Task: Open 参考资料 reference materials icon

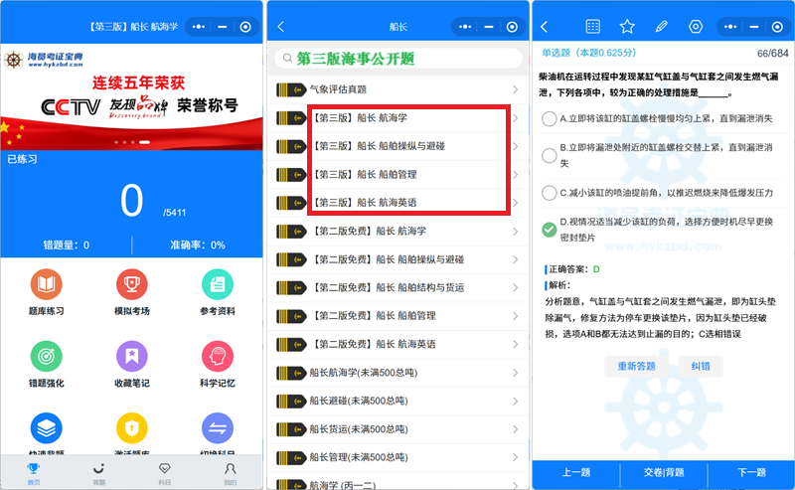Action: click(x=218, y=285)
